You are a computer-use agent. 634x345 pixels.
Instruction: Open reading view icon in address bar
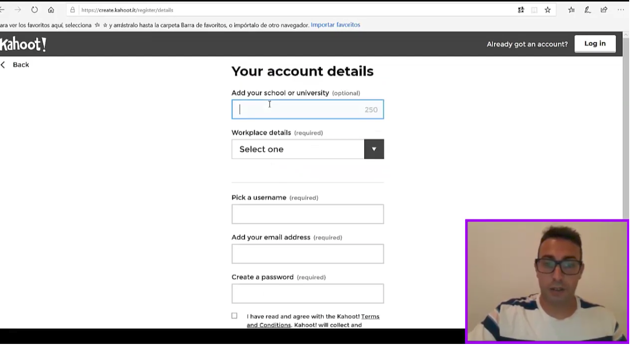(534, 10)
